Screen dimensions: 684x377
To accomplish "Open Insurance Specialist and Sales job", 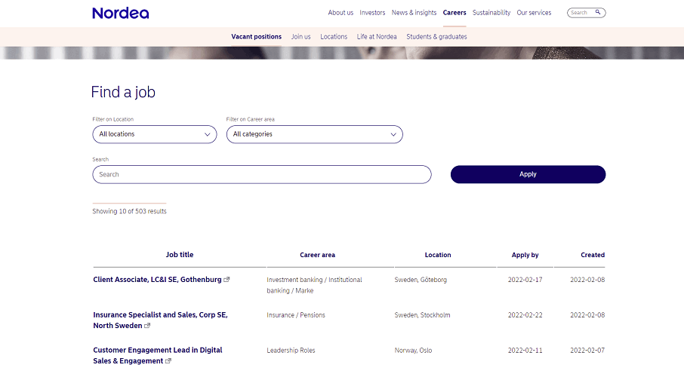I will tap(161, 320).
